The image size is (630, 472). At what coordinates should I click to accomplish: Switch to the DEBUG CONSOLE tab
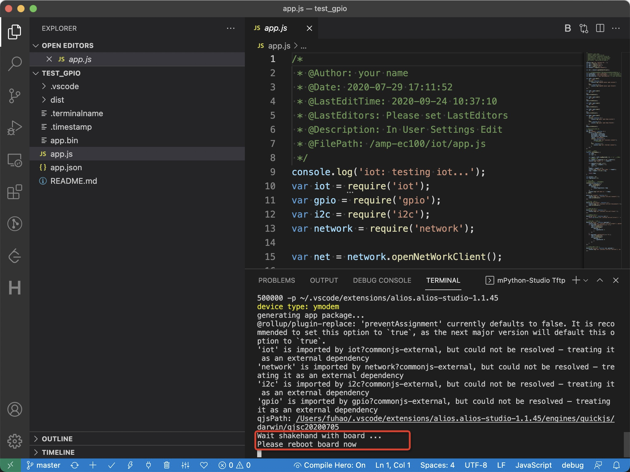click(x=382, y=280)
